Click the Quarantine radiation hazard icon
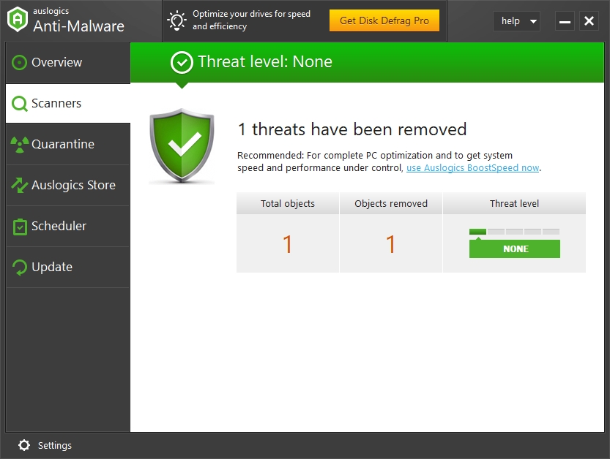This screenshot has height=459, width=610. (x=20, y=145)
